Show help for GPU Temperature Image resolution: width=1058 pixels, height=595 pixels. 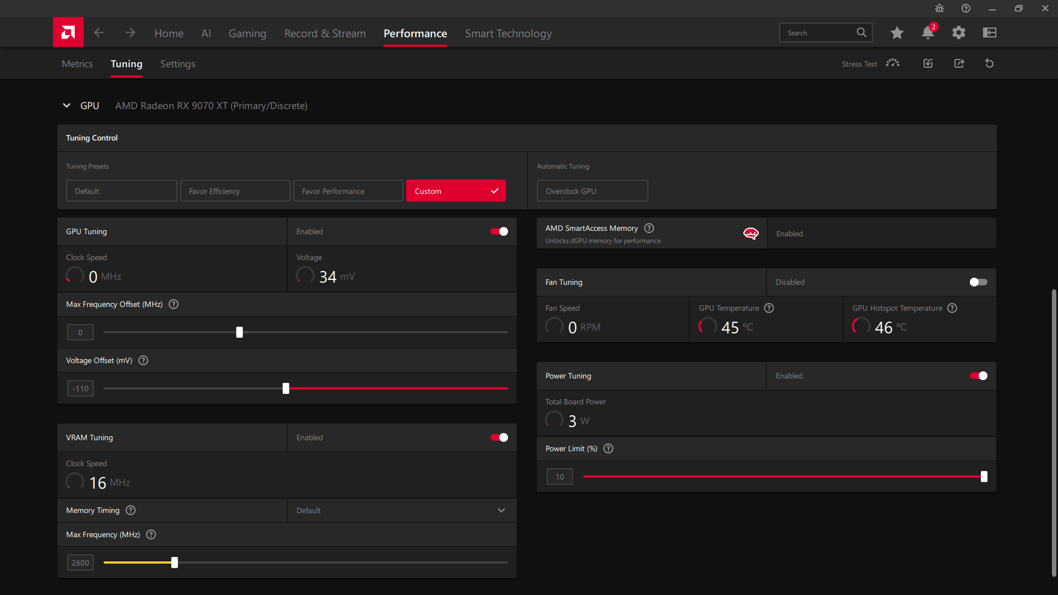pos(769,308)
